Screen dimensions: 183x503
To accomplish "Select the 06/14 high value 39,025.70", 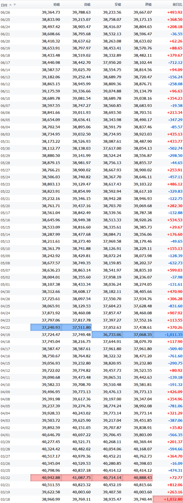I will point(81,69).
